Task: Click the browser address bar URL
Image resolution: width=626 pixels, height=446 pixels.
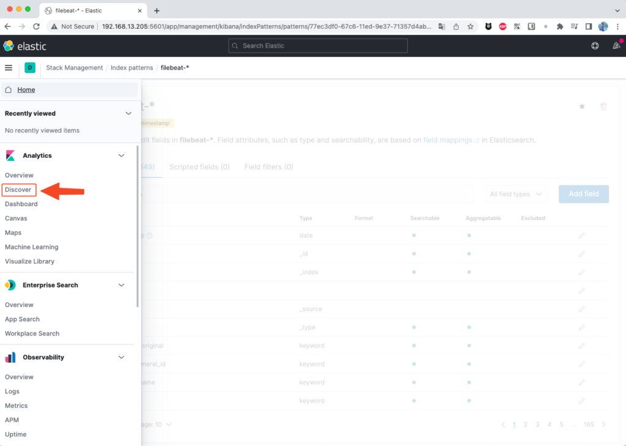Action: click(267, 26)
